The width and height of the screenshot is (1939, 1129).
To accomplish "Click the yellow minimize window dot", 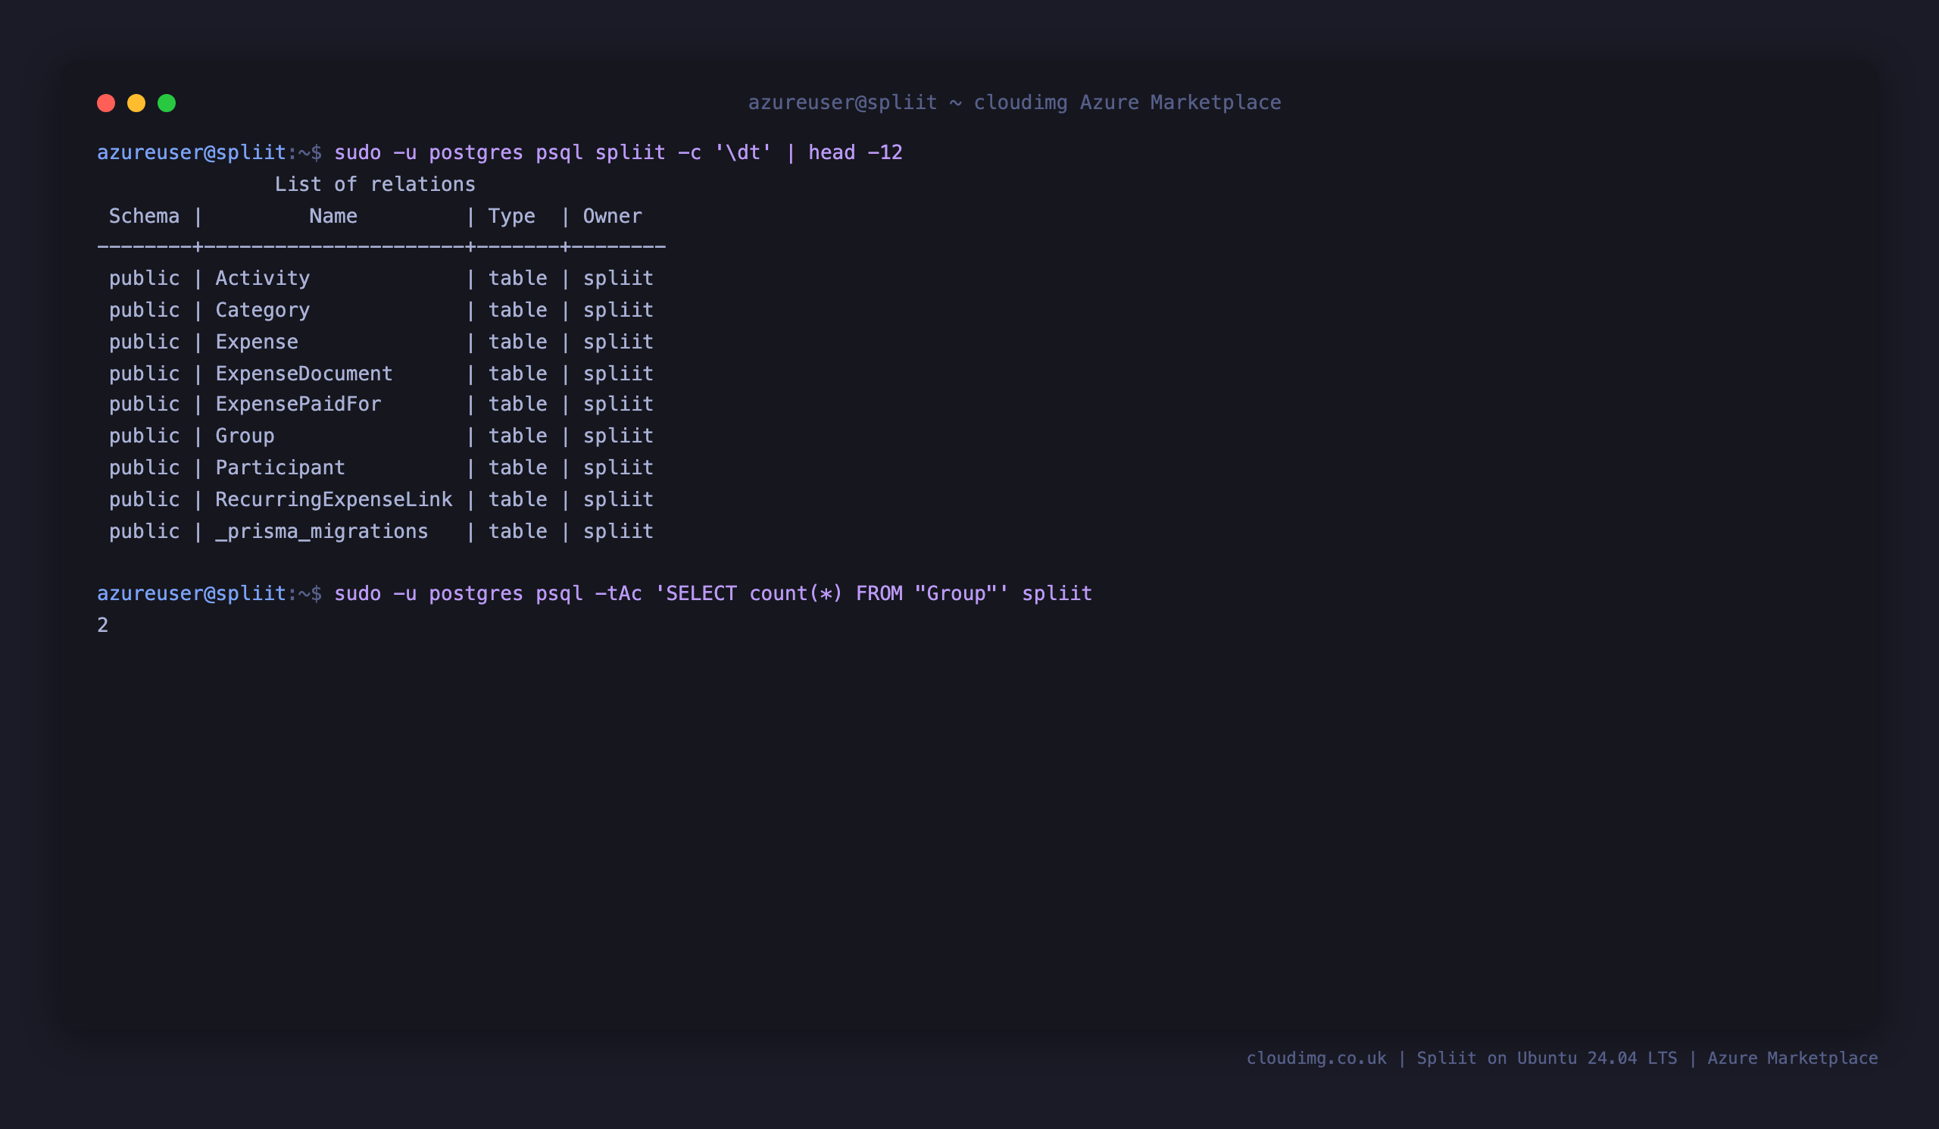I will 136,103.
